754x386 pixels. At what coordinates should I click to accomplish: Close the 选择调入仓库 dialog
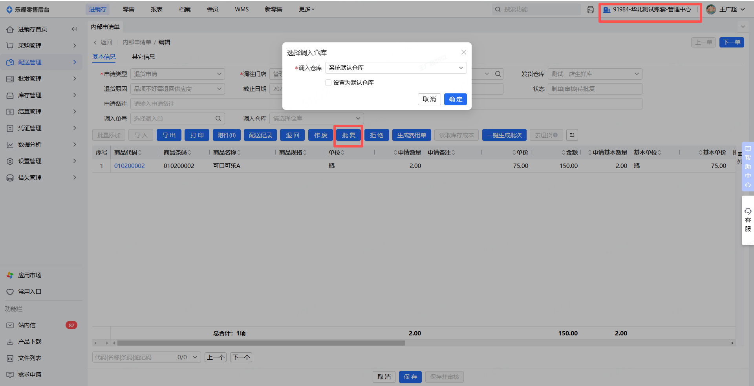464,52
